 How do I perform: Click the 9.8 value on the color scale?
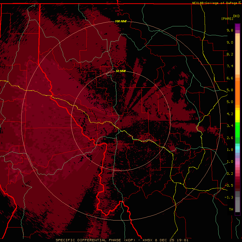[230, 30]
